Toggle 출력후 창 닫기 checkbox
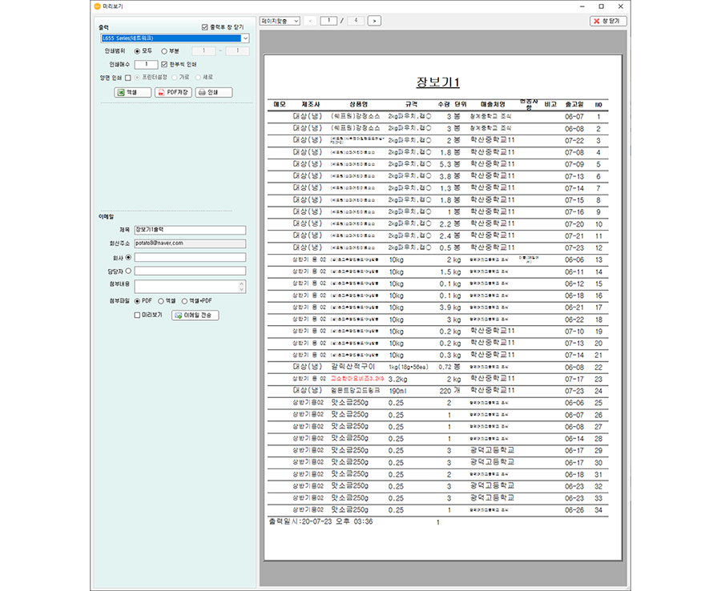 pyautogui.click(x=205, y=26)
